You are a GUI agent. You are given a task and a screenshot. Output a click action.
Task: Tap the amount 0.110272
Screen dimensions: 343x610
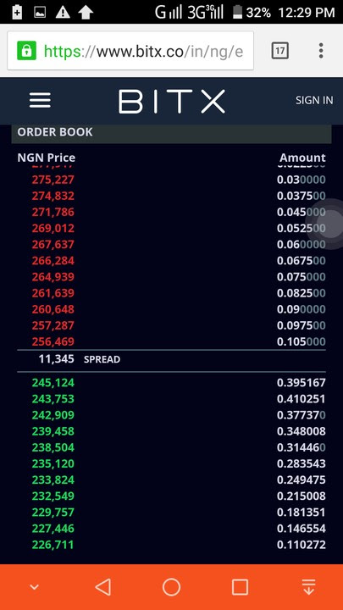(x=302, y=545)
